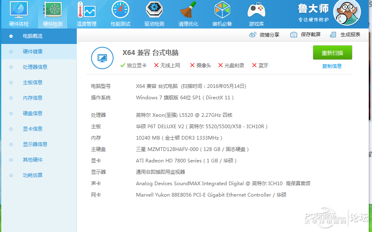This screenshot has width=372, height=232.
Task: Click the red X beside 无线上网
Action: pos(156,65)
